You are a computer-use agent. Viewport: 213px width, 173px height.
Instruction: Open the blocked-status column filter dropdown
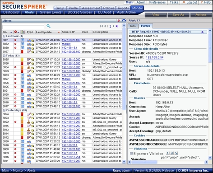point(19,32)
